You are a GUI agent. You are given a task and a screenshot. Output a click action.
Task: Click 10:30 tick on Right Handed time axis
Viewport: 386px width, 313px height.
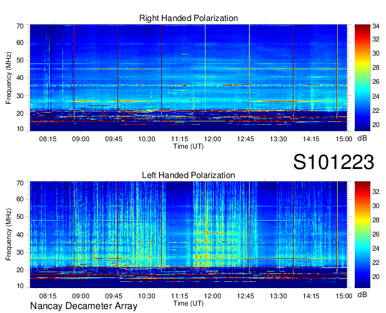[146, 139]
